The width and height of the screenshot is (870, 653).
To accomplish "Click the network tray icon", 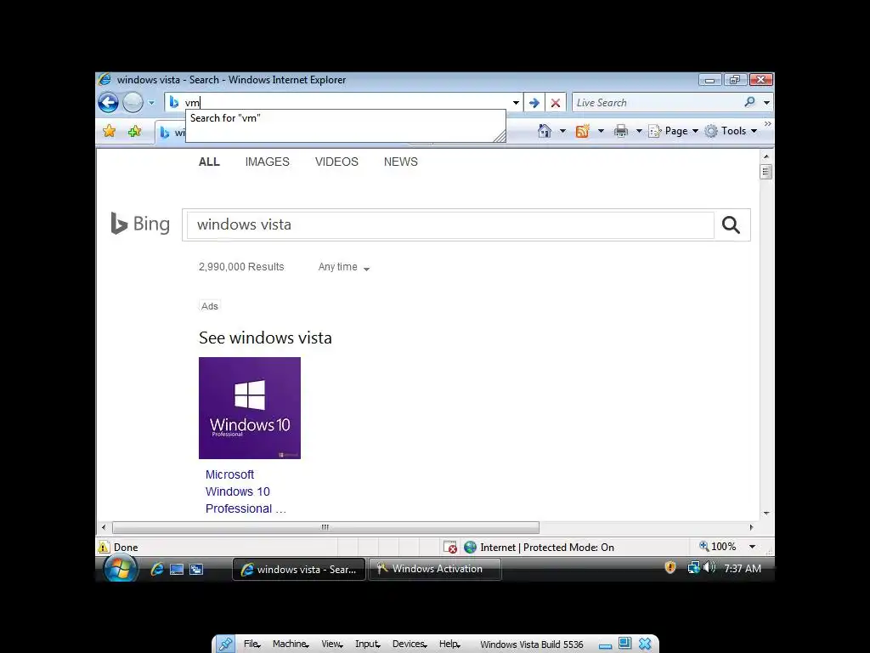I will [x=693, y=567].
